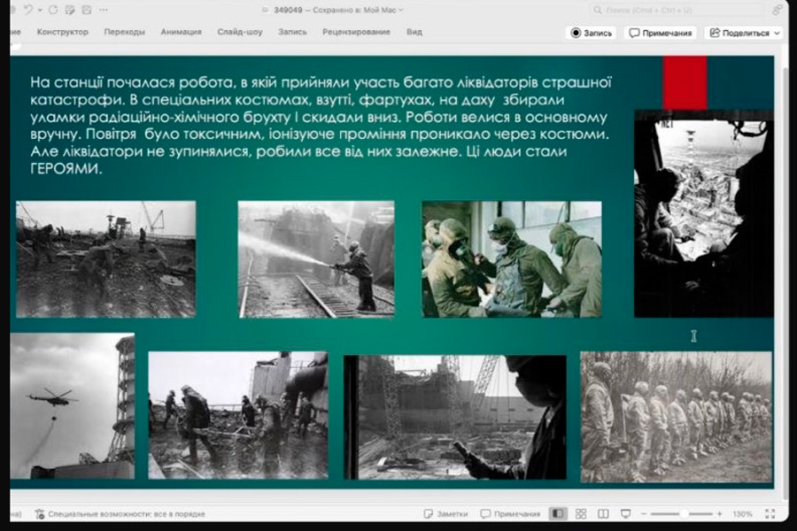Start slideshow from status bar icon
This screenshot has width=797, height=531.
click(x=625, y=514)
